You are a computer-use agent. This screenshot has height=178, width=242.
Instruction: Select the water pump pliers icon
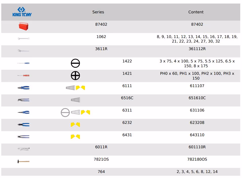[x=24, y=100]
